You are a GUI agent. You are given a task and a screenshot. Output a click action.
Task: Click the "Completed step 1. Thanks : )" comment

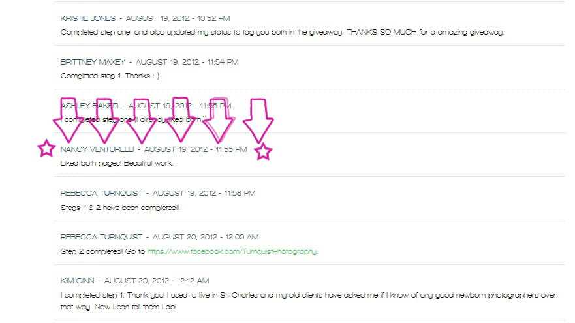click(x=110, y=76)
